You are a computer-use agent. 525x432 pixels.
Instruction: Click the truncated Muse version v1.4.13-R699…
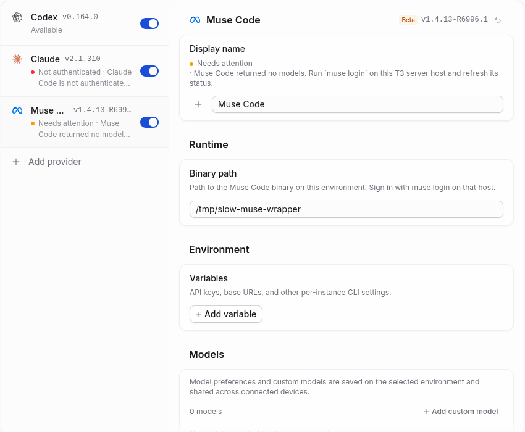point(103,110)
